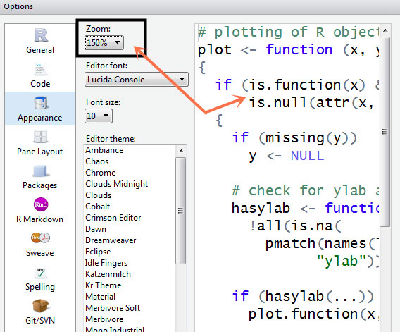Open the Editor font Lucida Console dropdown
Viewport: 400px width, 332px height.
[x=137, y=80]
